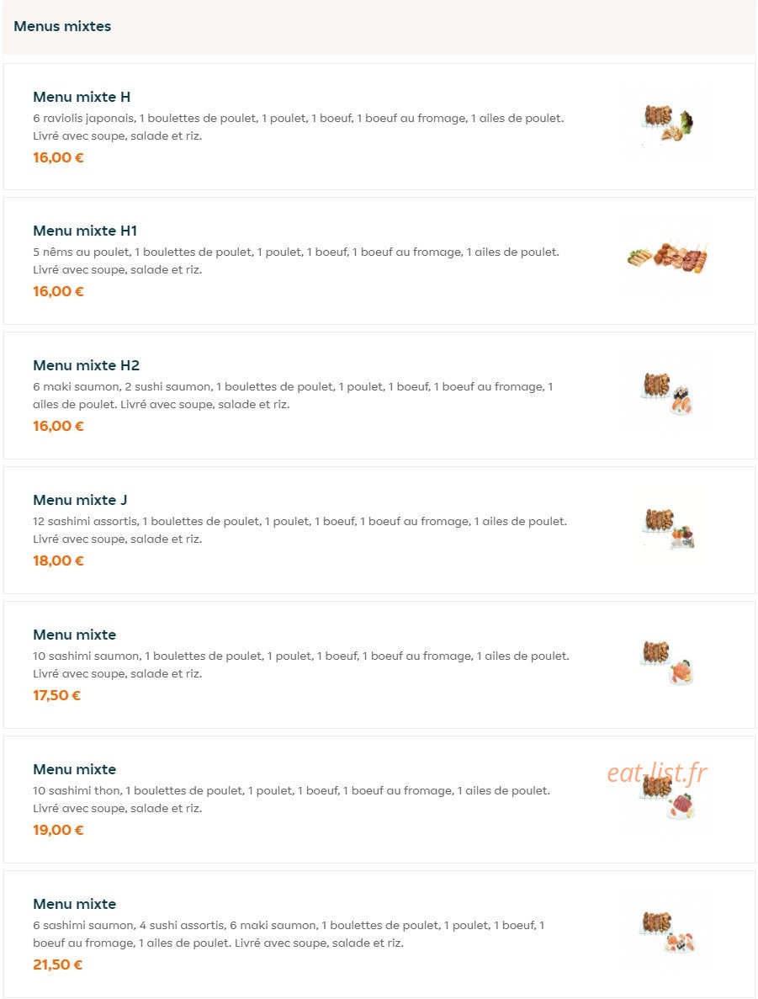758x999 pixels.
Task: Select the menu with 10 sashimi thon
Action: coord(75,769)
